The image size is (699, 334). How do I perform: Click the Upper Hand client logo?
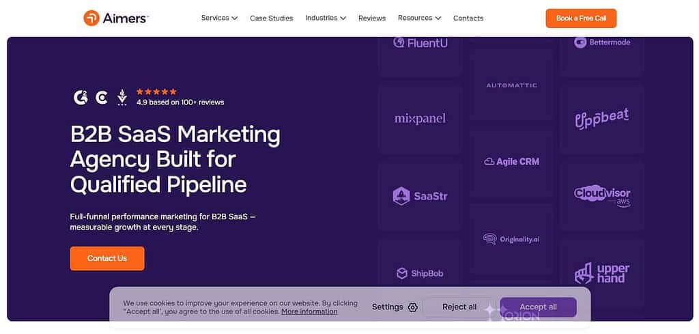[602, 273]
